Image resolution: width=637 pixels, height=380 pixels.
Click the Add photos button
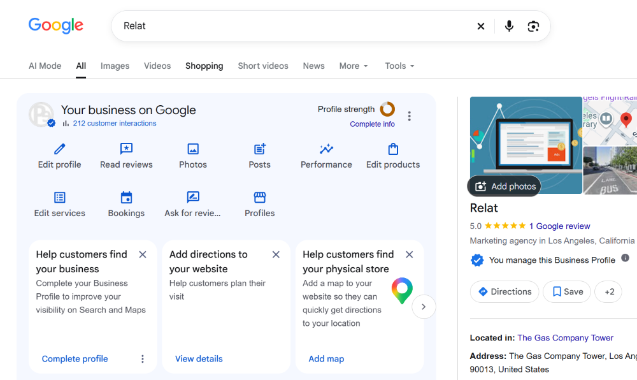[x=504, y=186]
